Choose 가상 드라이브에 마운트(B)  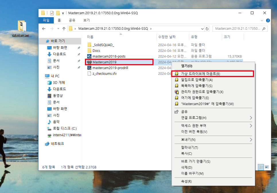[213, 74]
